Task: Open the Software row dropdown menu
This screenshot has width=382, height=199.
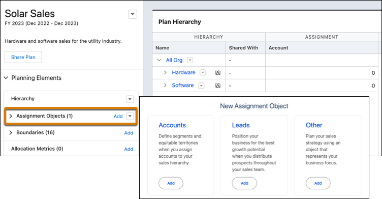Action: 201,86
